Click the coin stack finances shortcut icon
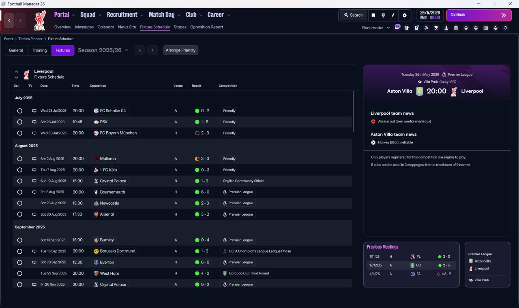 point(456,28)
